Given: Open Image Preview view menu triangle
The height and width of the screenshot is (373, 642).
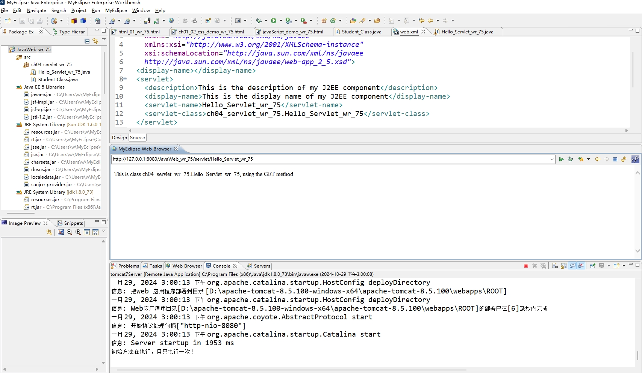Looking at the screenshot, I should (104, 231).
